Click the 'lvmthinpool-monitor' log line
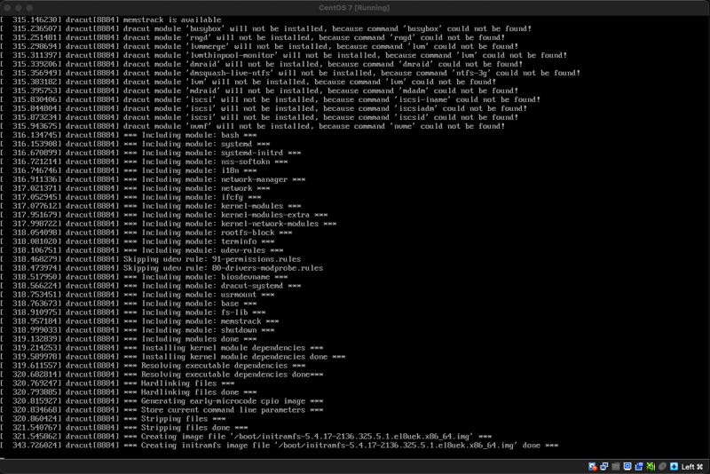The height and width of the screenshot is (474, 710). click(283, 55)
